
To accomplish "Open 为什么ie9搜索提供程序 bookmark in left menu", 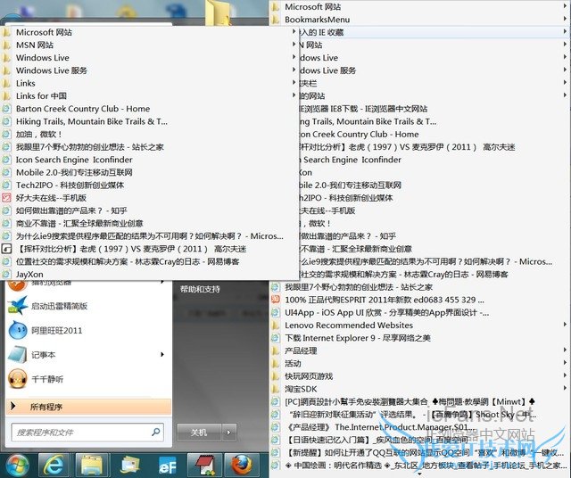I will coord(149,236).
